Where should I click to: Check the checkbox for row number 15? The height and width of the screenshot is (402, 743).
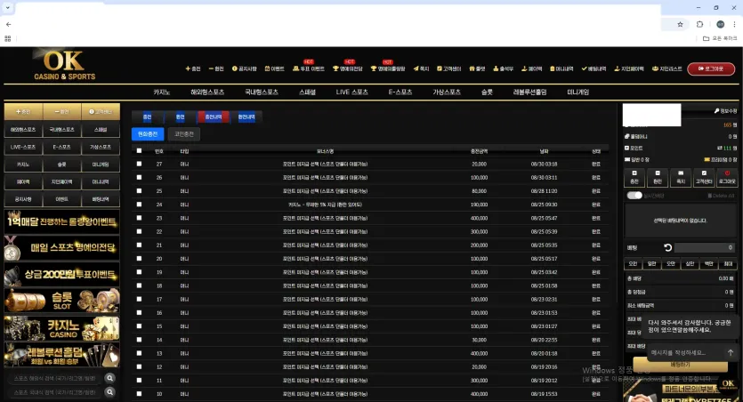point(139,326)
